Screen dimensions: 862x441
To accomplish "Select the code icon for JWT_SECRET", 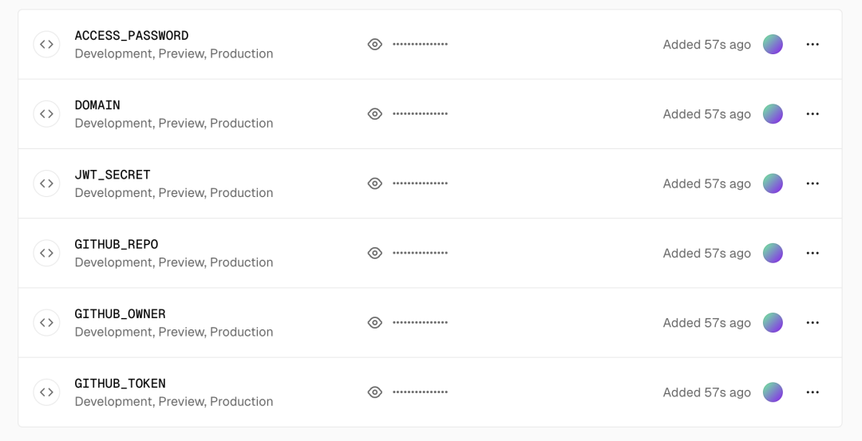I will pos(47,183).
